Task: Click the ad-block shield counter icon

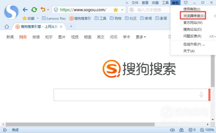Action: pos(192,130)
